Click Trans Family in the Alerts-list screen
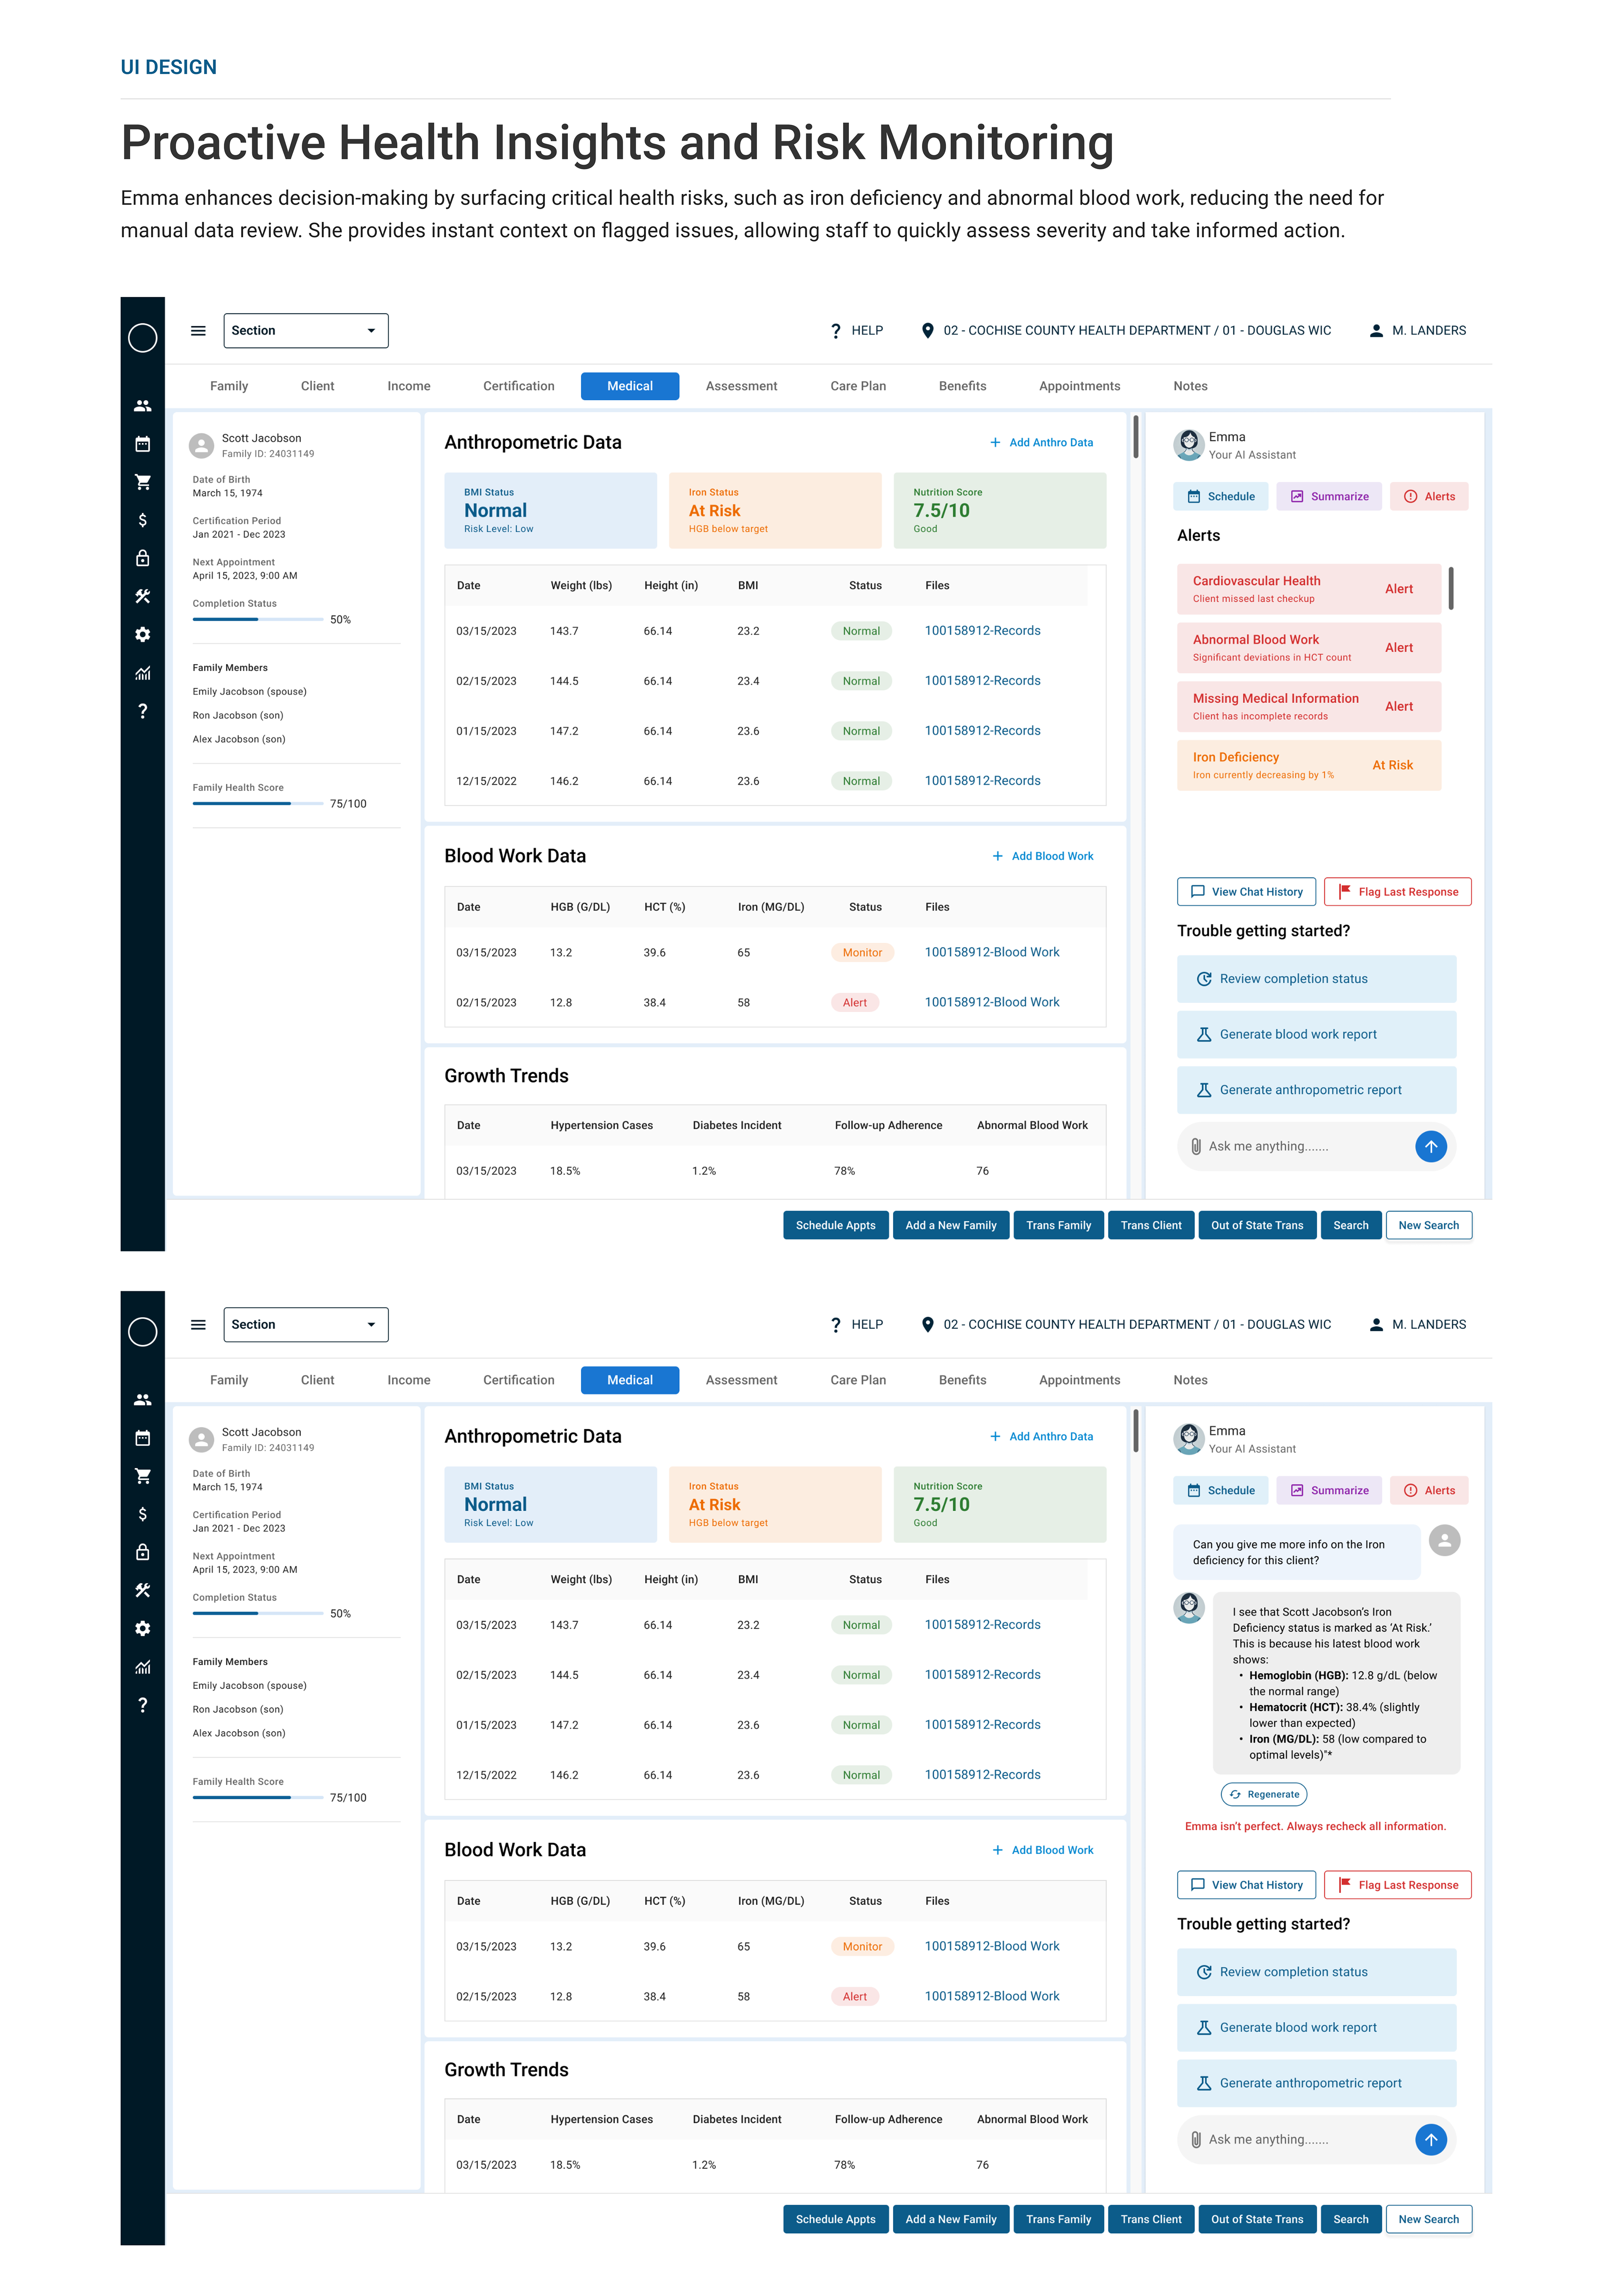 pyautogui.click(x=1058, y=1226)
